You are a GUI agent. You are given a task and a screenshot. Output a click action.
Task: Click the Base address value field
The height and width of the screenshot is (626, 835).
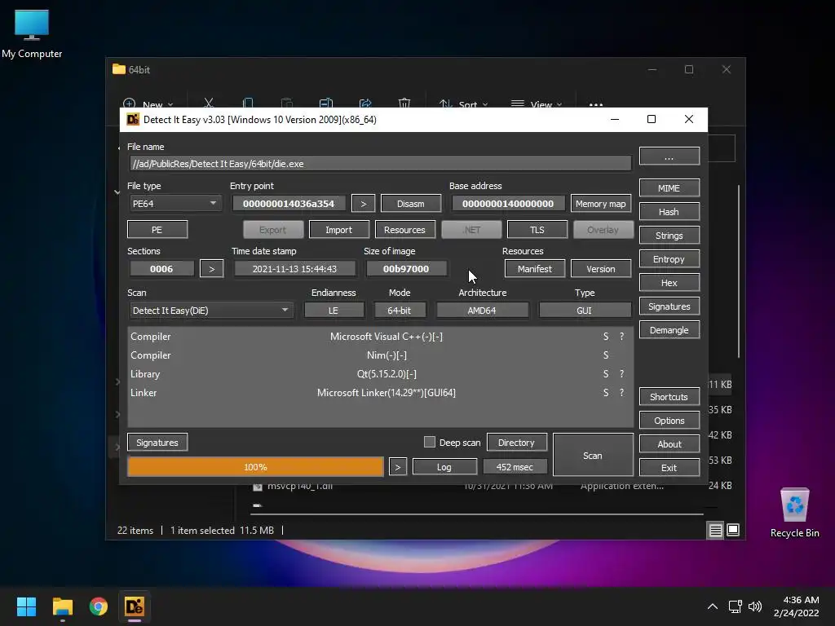point(507,203)
